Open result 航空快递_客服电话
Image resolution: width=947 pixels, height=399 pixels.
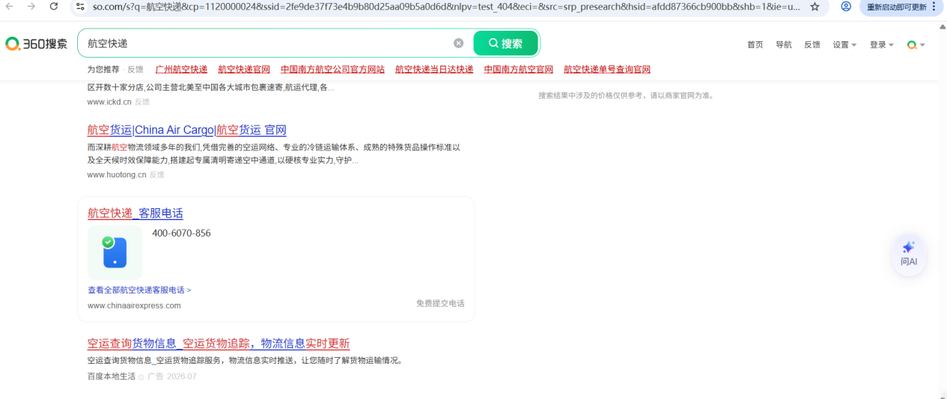135,213
